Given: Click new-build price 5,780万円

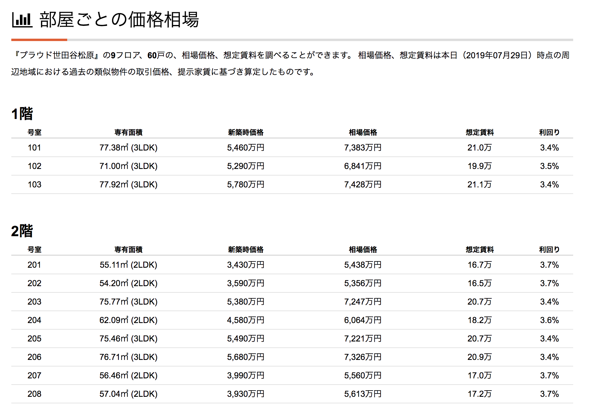Looking at the screenshot, I should point(246,184).
